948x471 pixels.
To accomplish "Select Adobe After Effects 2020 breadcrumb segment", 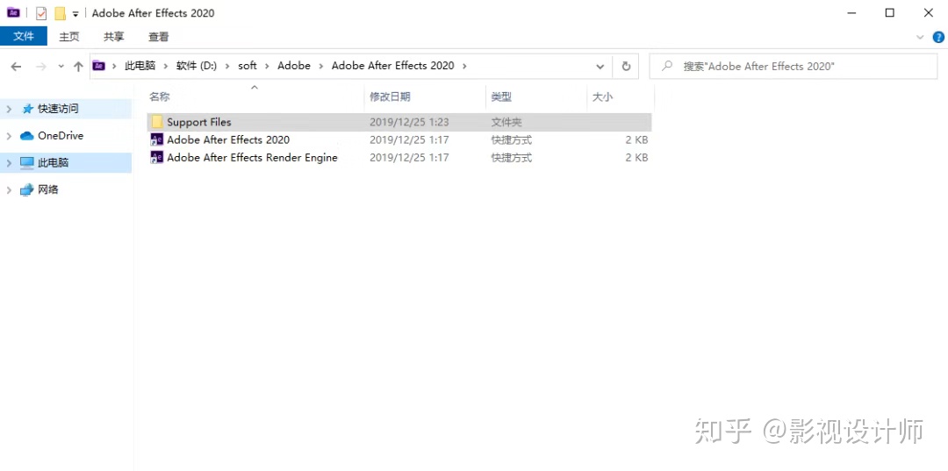I will click(x=393, y=66).
